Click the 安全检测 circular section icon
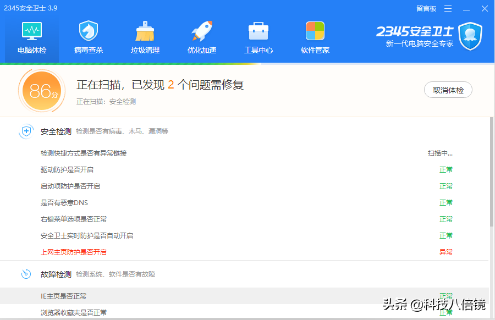495x320 pixels. 25,131
